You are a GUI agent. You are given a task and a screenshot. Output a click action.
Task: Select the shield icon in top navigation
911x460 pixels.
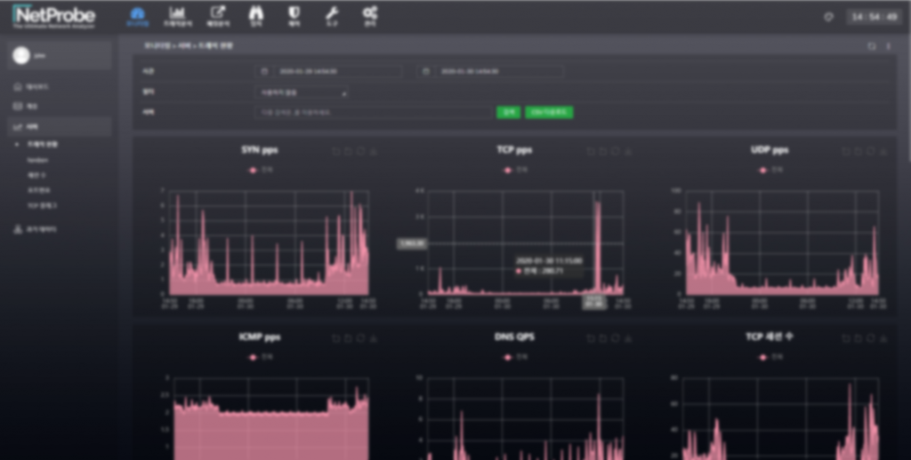click(x=294, y=15)
